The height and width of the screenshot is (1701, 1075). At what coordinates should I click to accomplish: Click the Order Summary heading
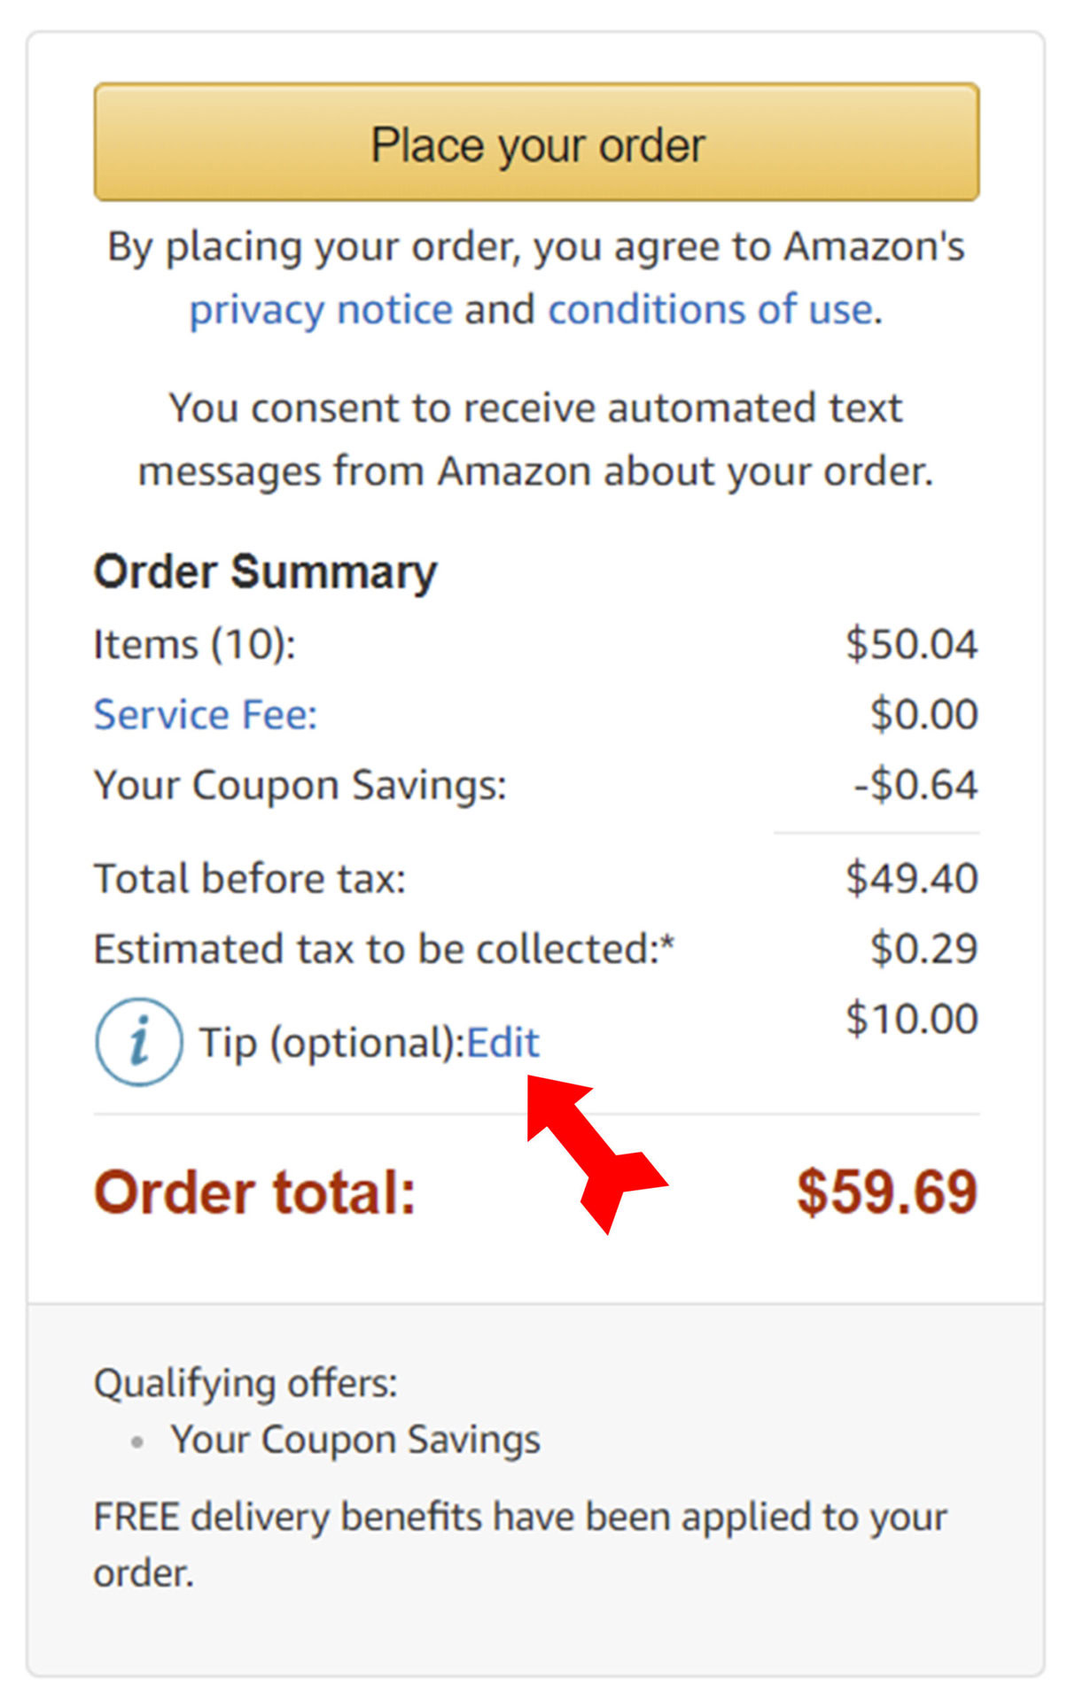click(x=265, y=572)
